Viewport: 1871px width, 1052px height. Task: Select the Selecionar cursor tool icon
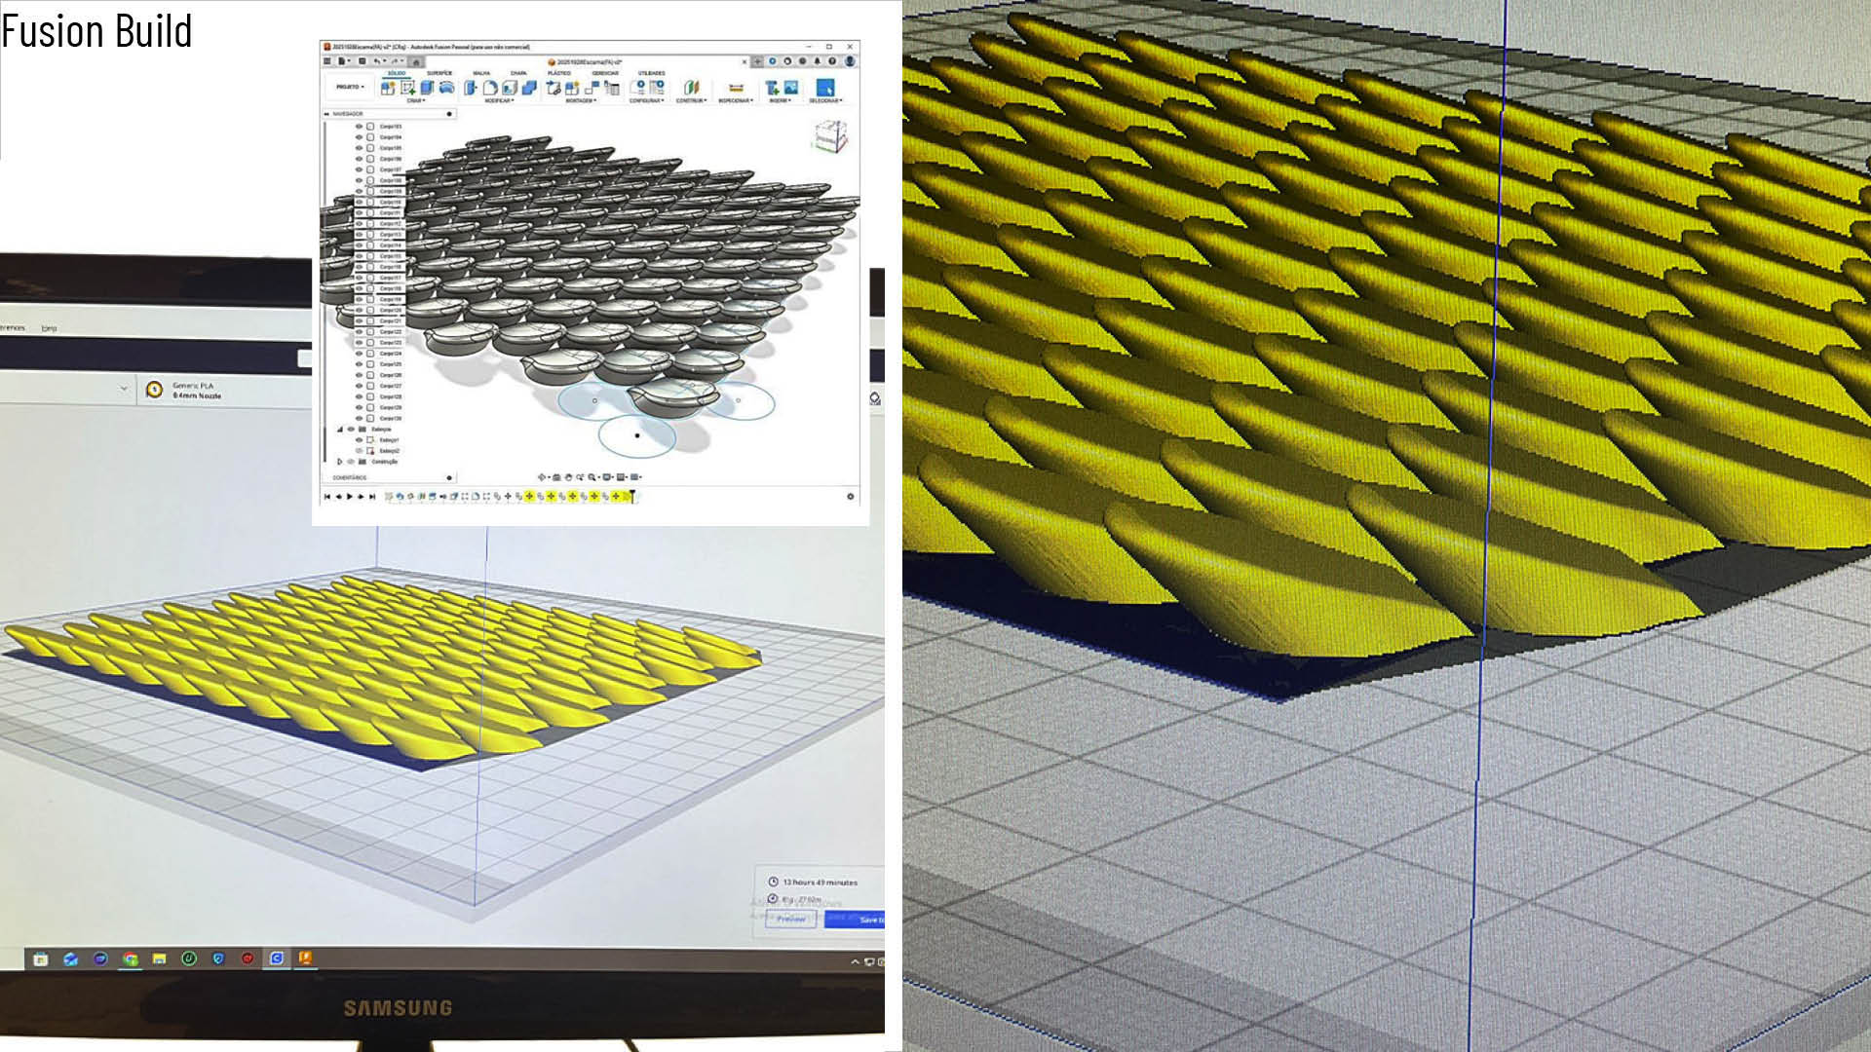click(x=824, y=88)
